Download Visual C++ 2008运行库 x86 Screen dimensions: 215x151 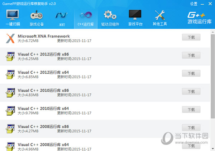coord(191,128)
